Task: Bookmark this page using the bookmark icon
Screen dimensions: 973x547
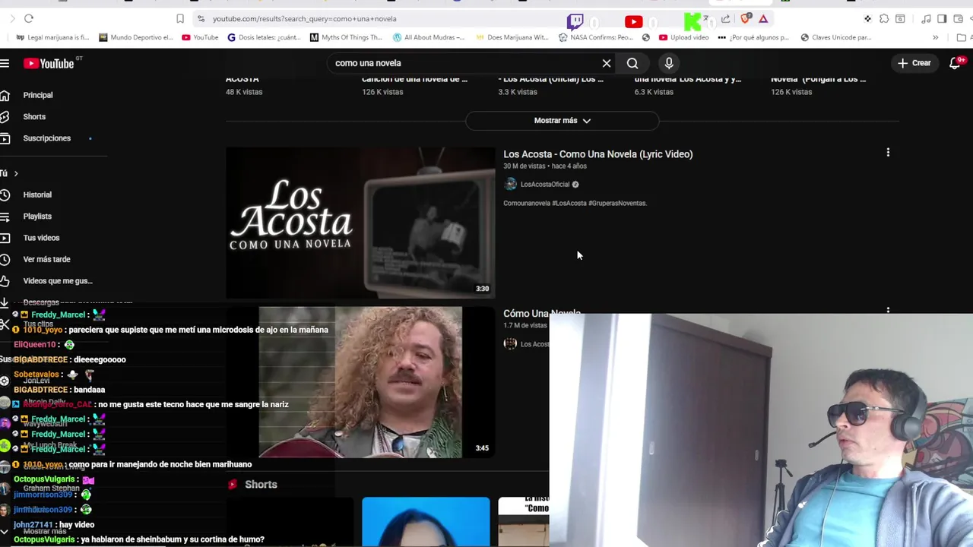Action: click(x=180, y=18)
